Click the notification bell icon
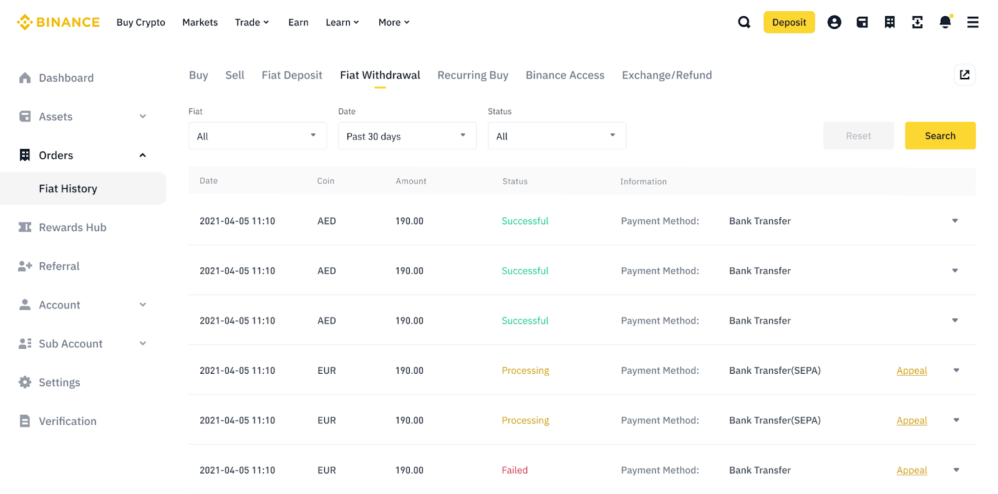Screen dimensions: 998x494 [x=945, y=22]
